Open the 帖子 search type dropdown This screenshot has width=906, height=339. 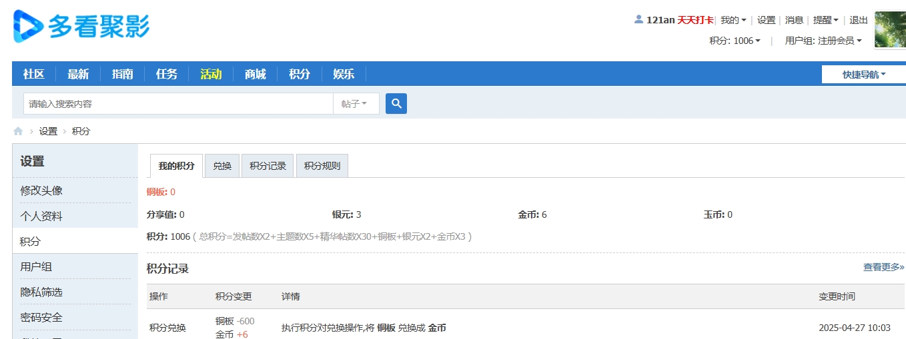(356, 104)
